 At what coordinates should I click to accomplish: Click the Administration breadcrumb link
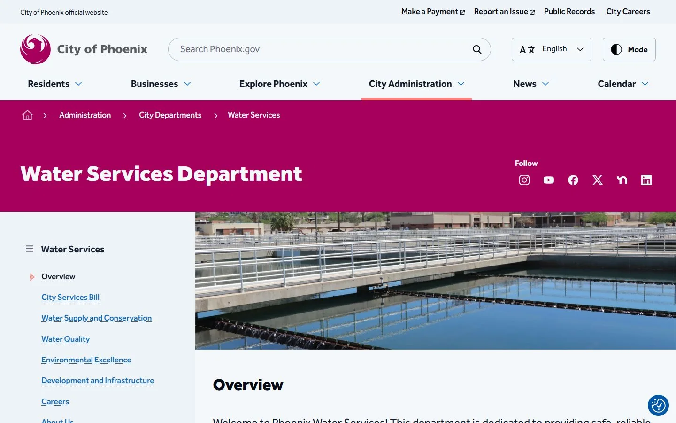pyautogui.click(x=85, y=115)
